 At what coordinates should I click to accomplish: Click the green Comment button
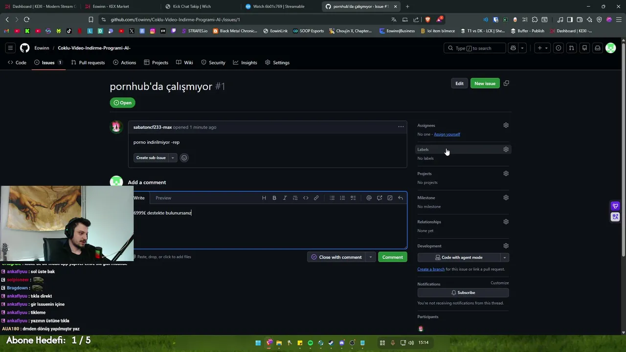[x=393, y=257]
